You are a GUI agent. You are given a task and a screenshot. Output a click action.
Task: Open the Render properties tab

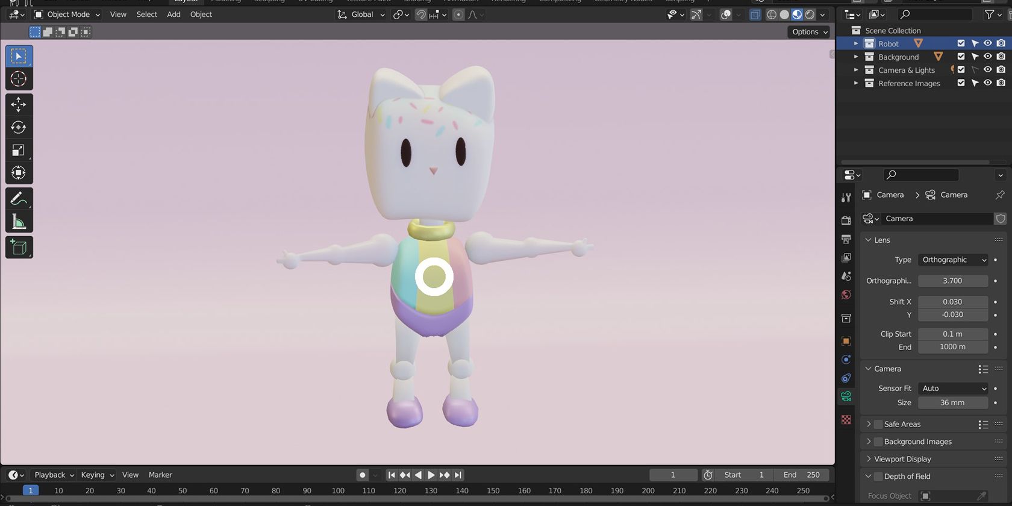846,220
